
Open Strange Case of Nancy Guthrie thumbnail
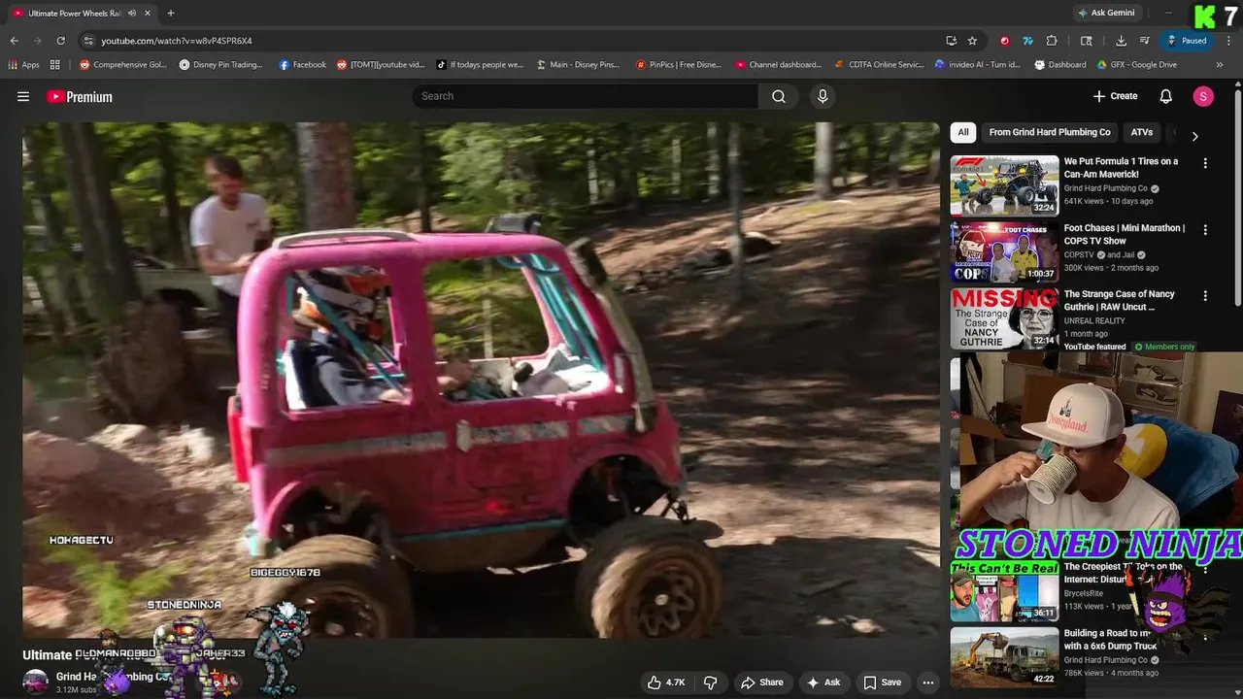point(1004,317)
